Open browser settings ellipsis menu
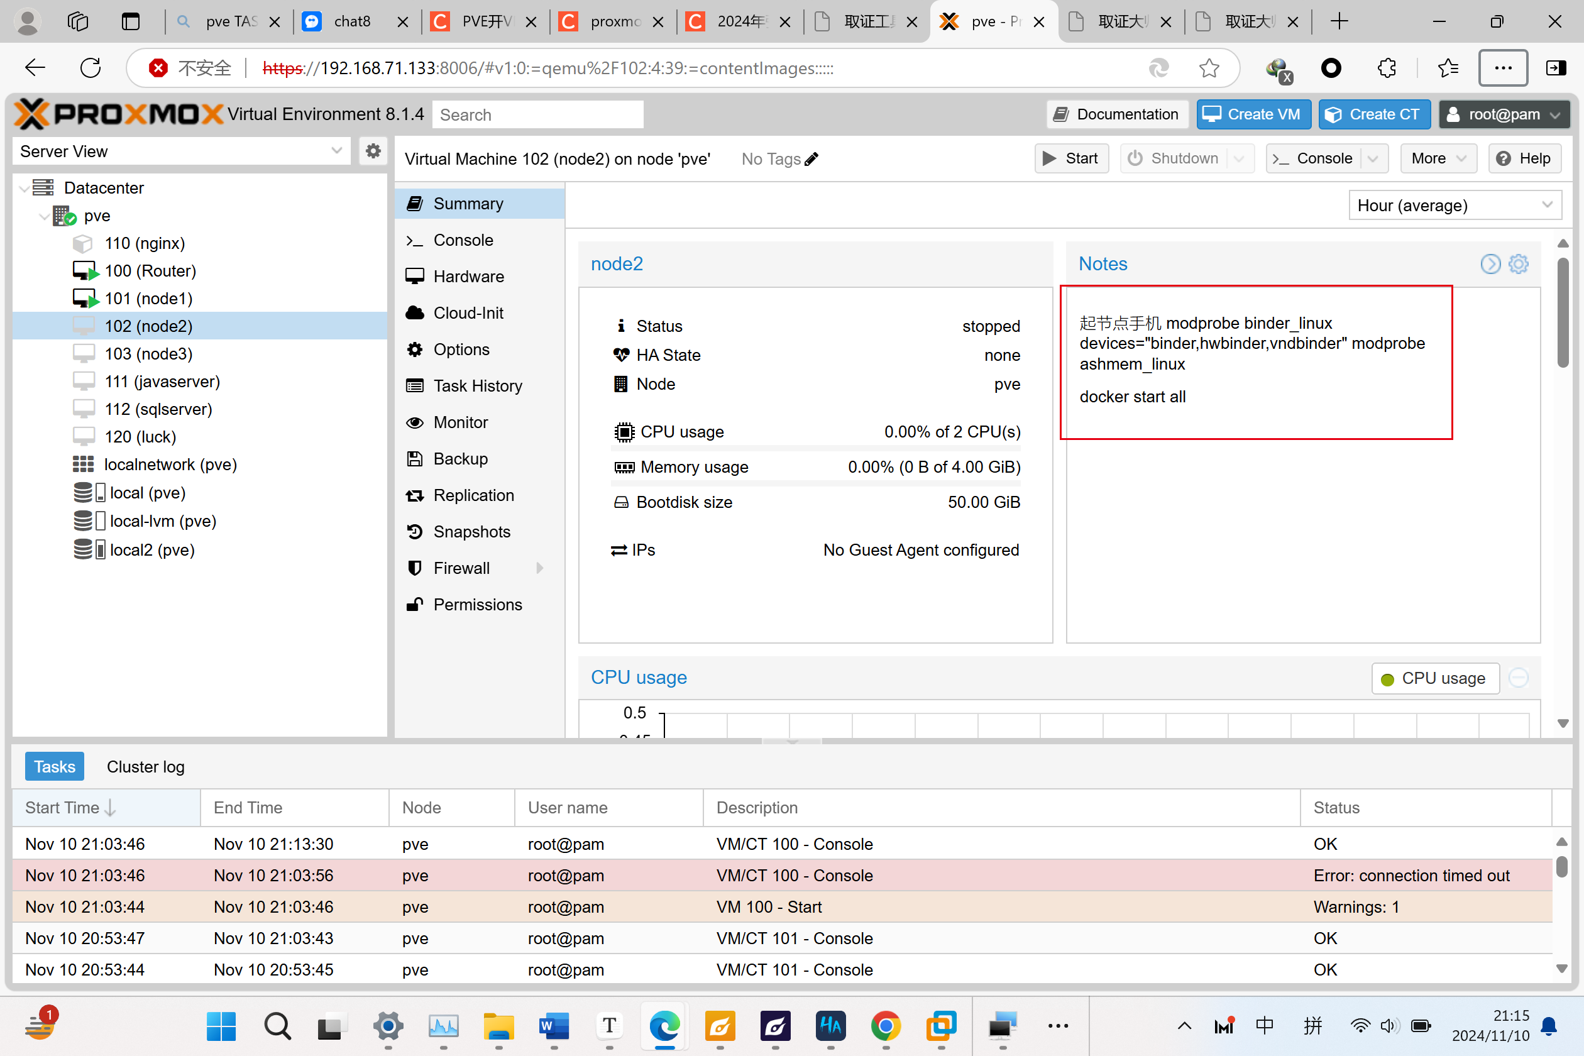 pyautogui.click(x=1502, y=67)
